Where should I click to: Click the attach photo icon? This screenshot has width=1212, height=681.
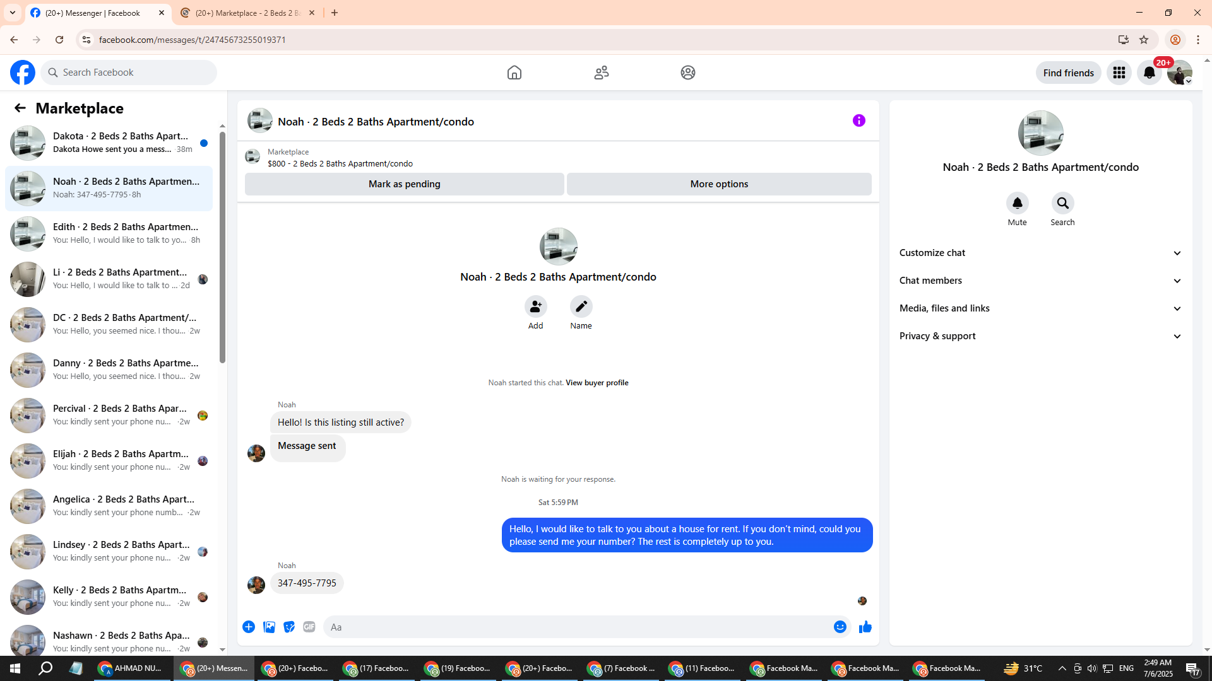(269, 627)
